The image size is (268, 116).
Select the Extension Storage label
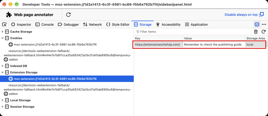coord(24,72)
